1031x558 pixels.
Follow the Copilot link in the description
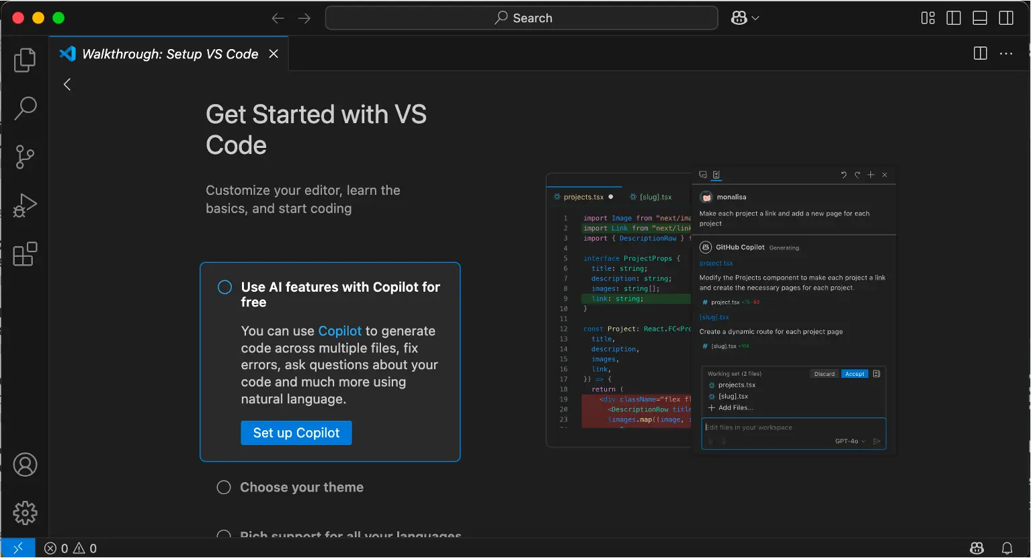tap(340, 331)
